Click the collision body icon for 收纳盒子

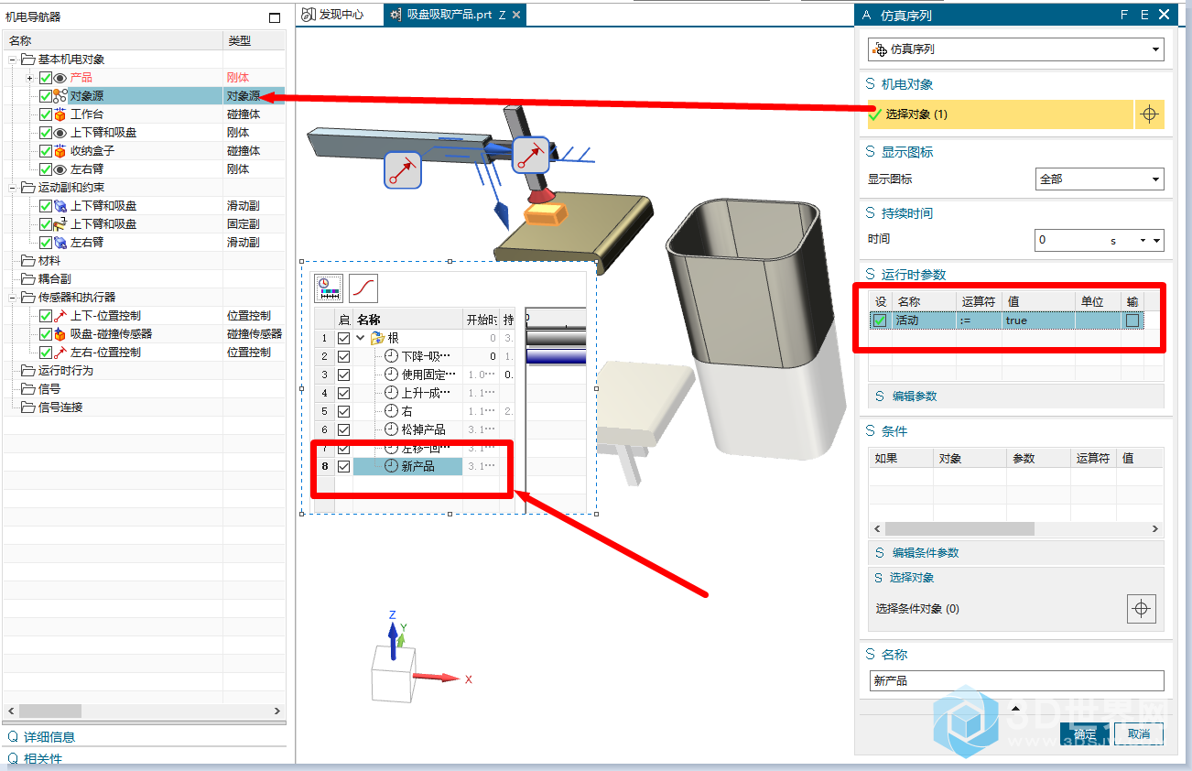[x=60, y=151]
